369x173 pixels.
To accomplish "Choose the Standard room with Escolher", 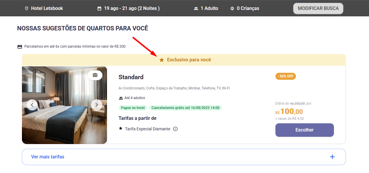I will click(305, 130).
